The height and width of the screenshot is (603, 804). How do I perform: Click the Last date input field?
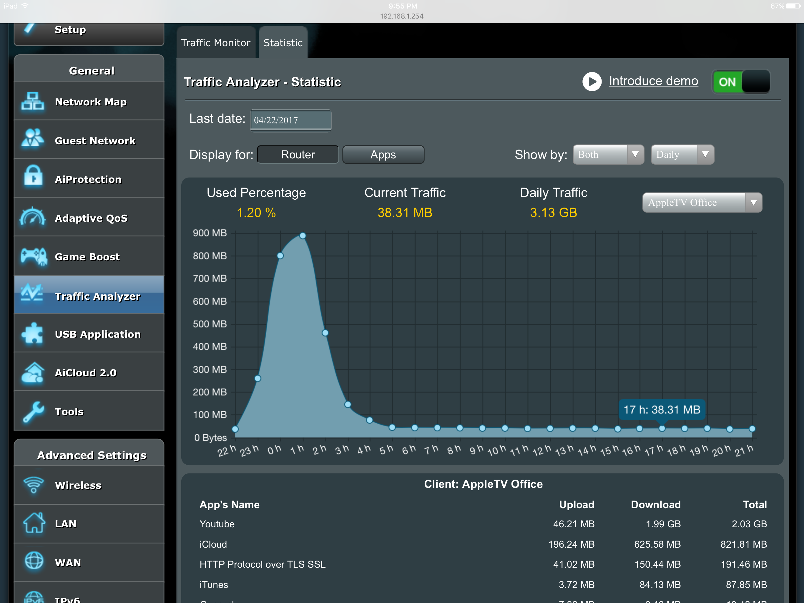(x=290, y=120)
